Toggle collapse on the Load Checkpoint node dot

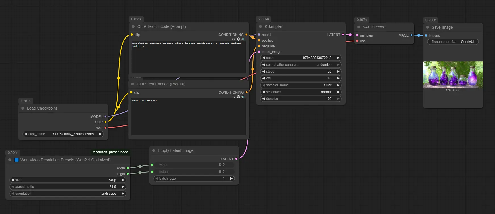(x=23, y=108)
